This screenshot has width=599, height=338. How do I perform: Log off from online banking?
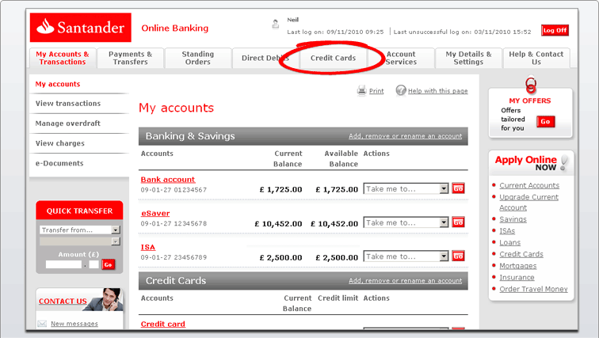[555, 31]
